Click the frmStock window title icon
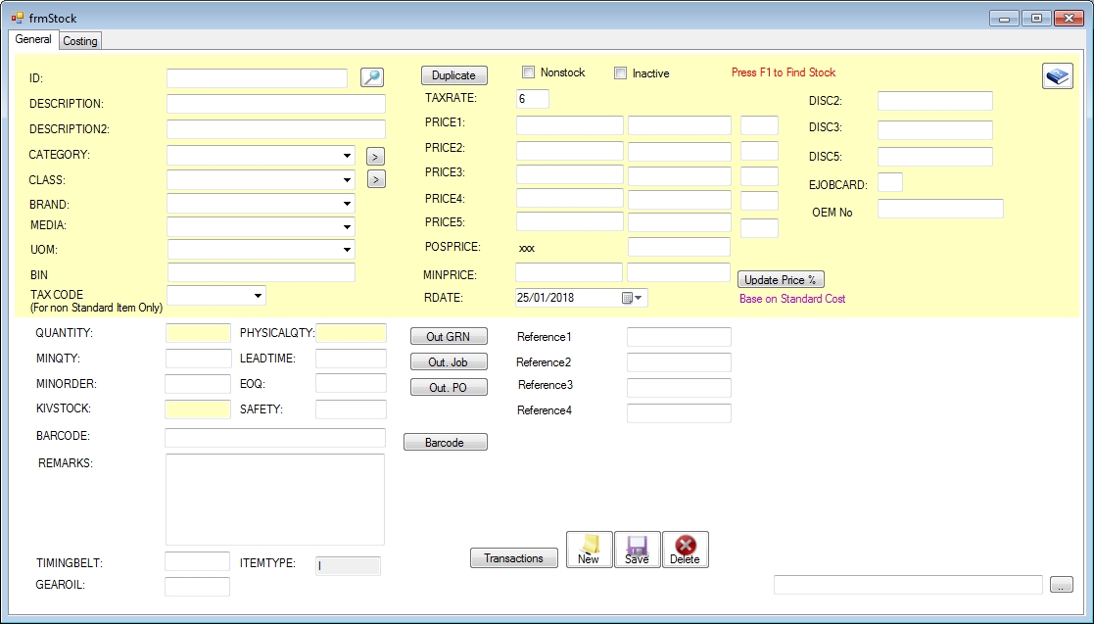The height and width of the screenshot is (624, 1094). click(17, 19)
